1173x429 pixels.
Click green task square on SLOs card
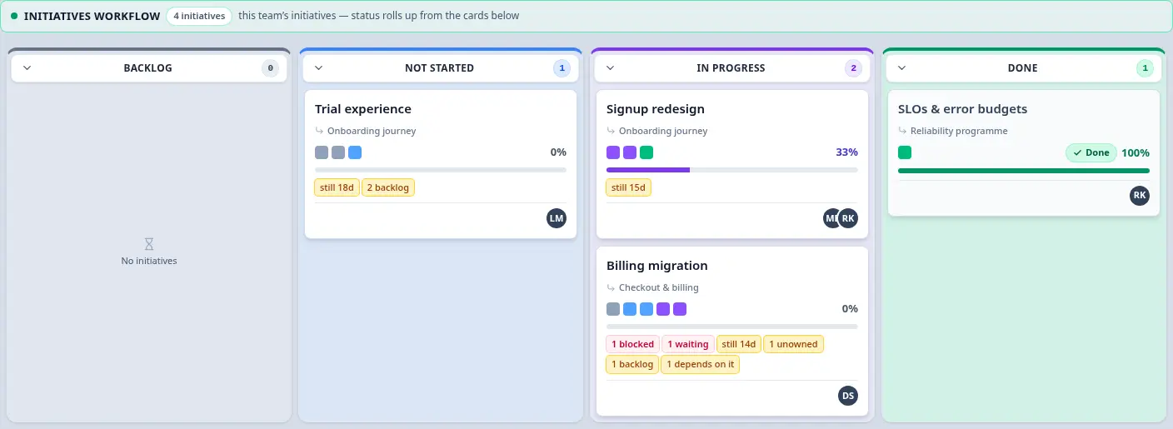pyautogui.click(x=905, y=152)
